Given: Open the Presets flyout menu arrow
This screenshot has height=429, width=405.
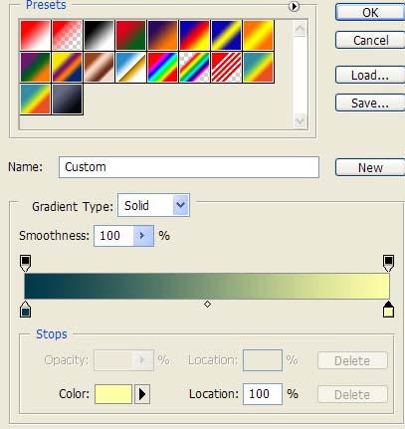Looking at the screenshot, I should (x=294, y=6).
